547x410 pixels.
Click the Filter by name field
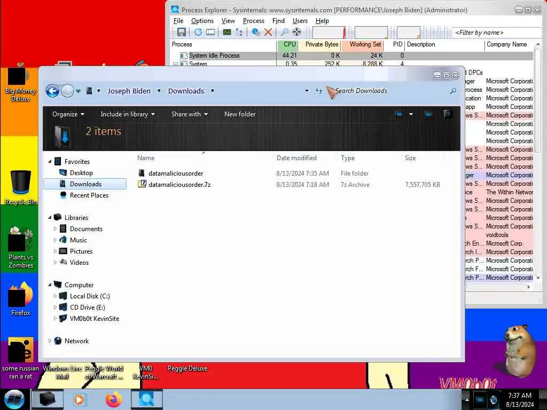495,33
